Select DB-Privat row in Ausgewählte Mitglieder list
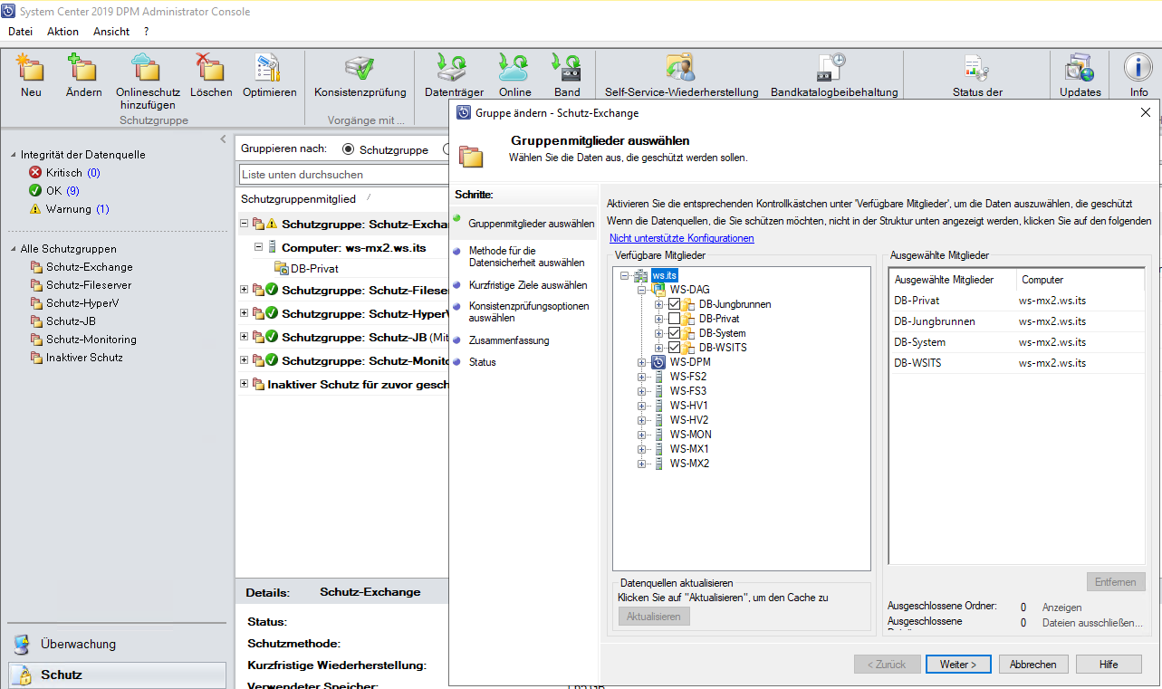The height and width of the screenshot is (689, 1162). pyautogui.click(x=1016, y=300)
